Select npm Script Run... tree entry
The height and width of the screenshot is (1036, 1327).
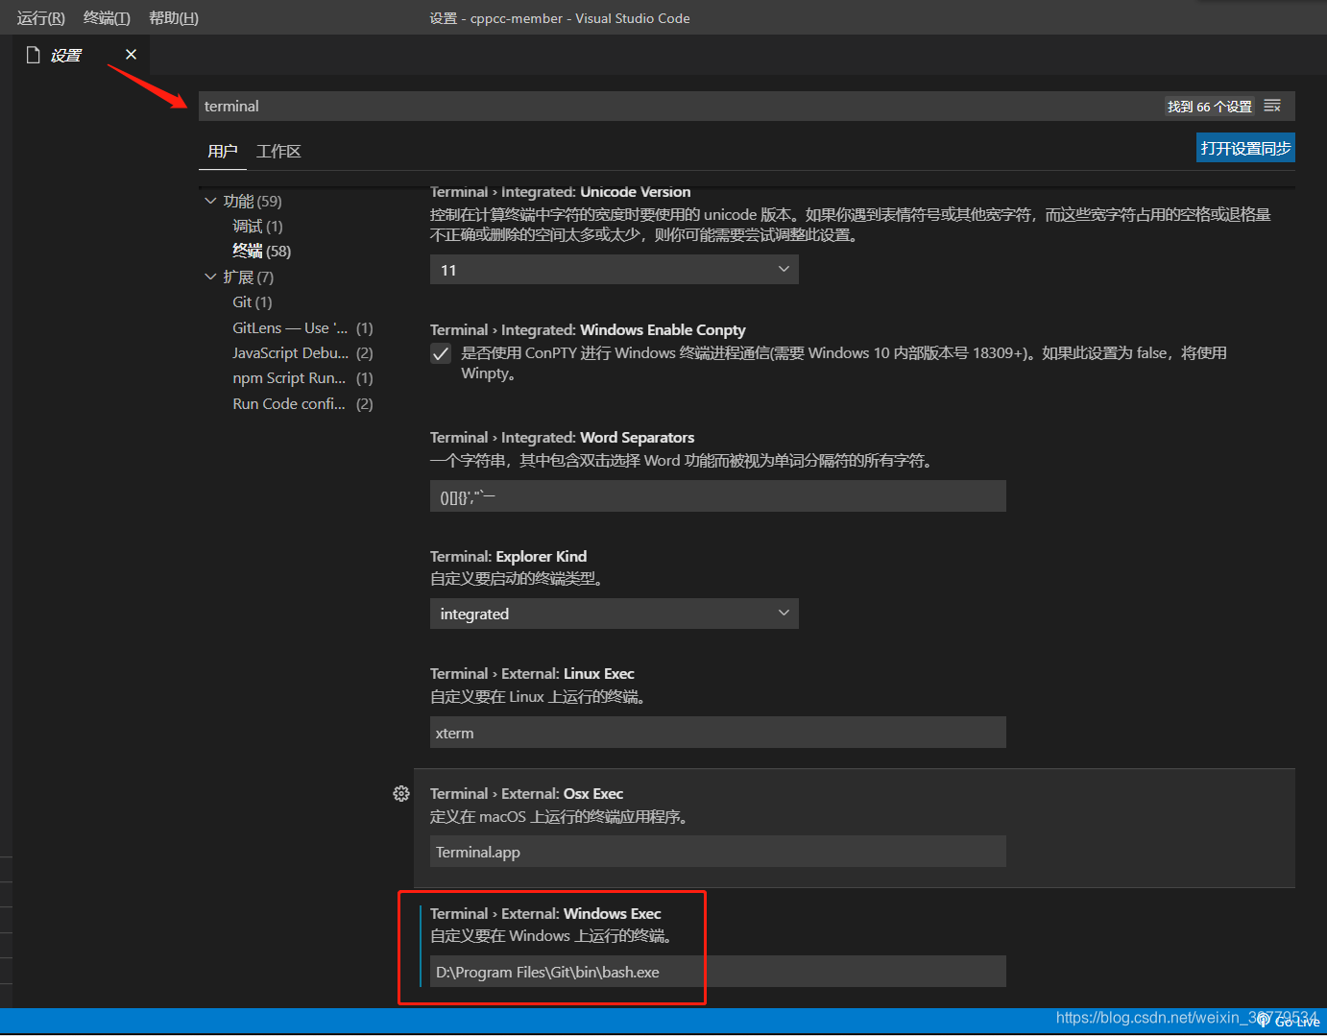coord(302,378)
